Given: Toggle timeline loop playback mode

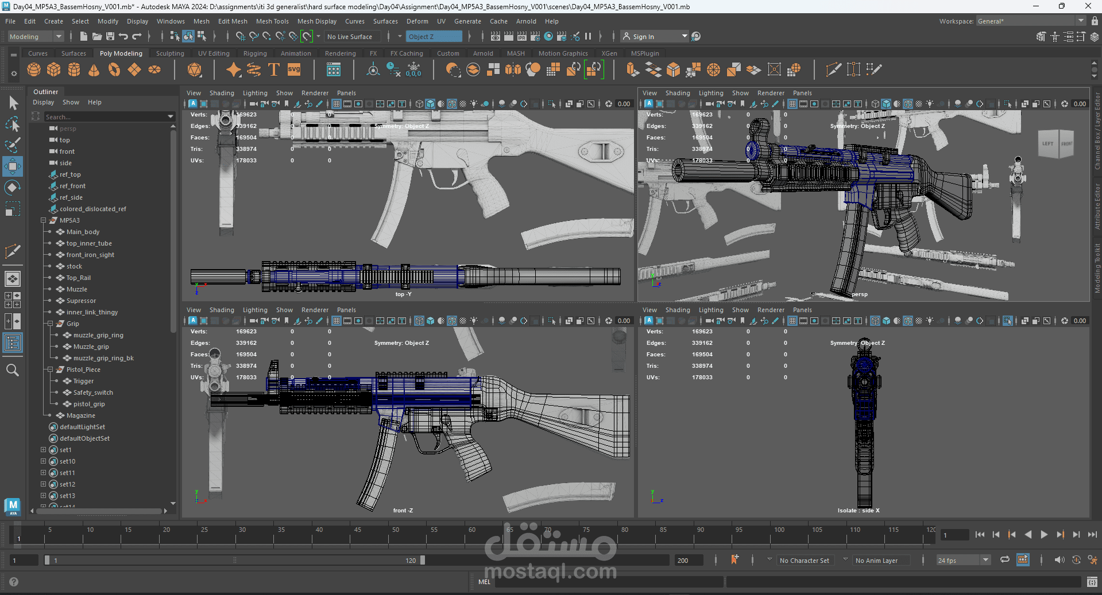Looking at the screenshot, I should (1004, 560).
